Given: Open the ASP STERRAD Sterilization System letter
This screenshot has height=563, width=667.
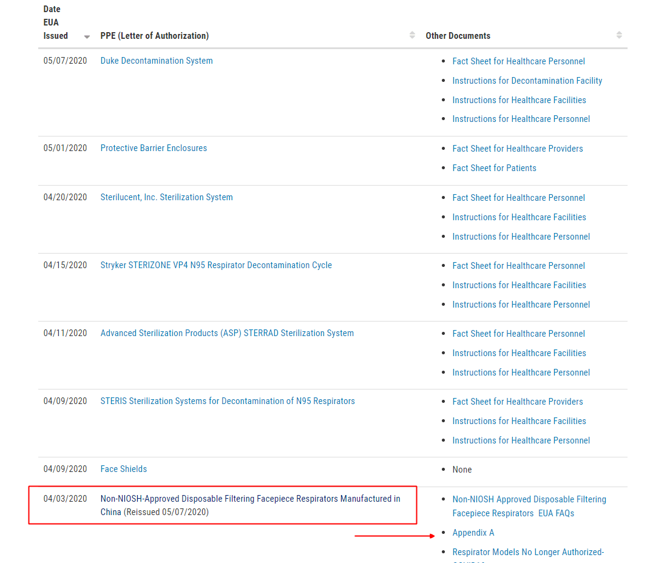Looking at the screenshot, I should click(227, 334).
